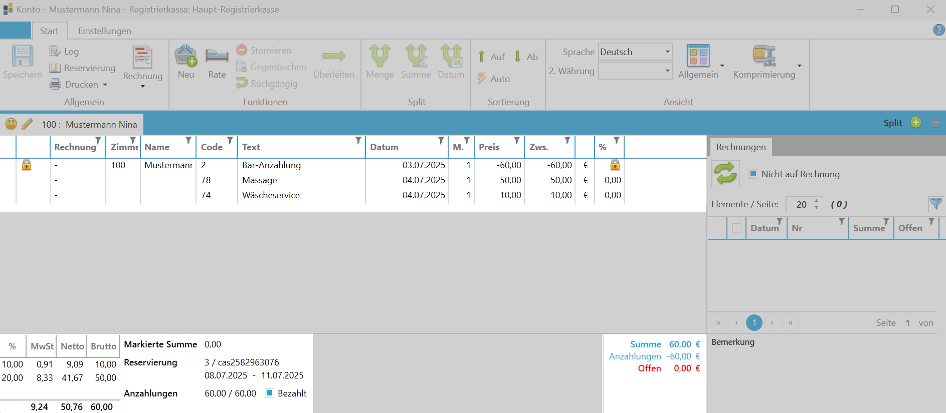Select the Massage row text
This screenshot has height=413, width=946.
260,180
